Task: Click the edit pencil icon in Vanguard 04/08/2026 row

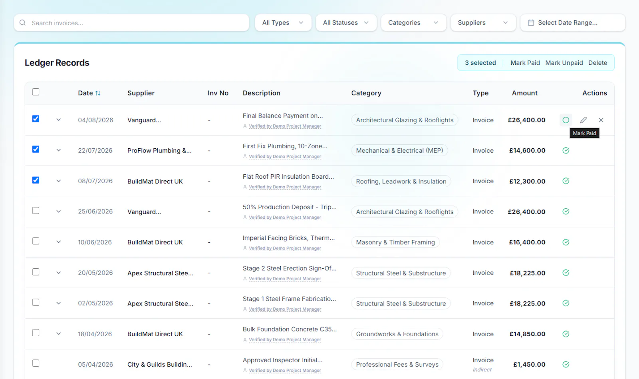Action: (583, 120)
